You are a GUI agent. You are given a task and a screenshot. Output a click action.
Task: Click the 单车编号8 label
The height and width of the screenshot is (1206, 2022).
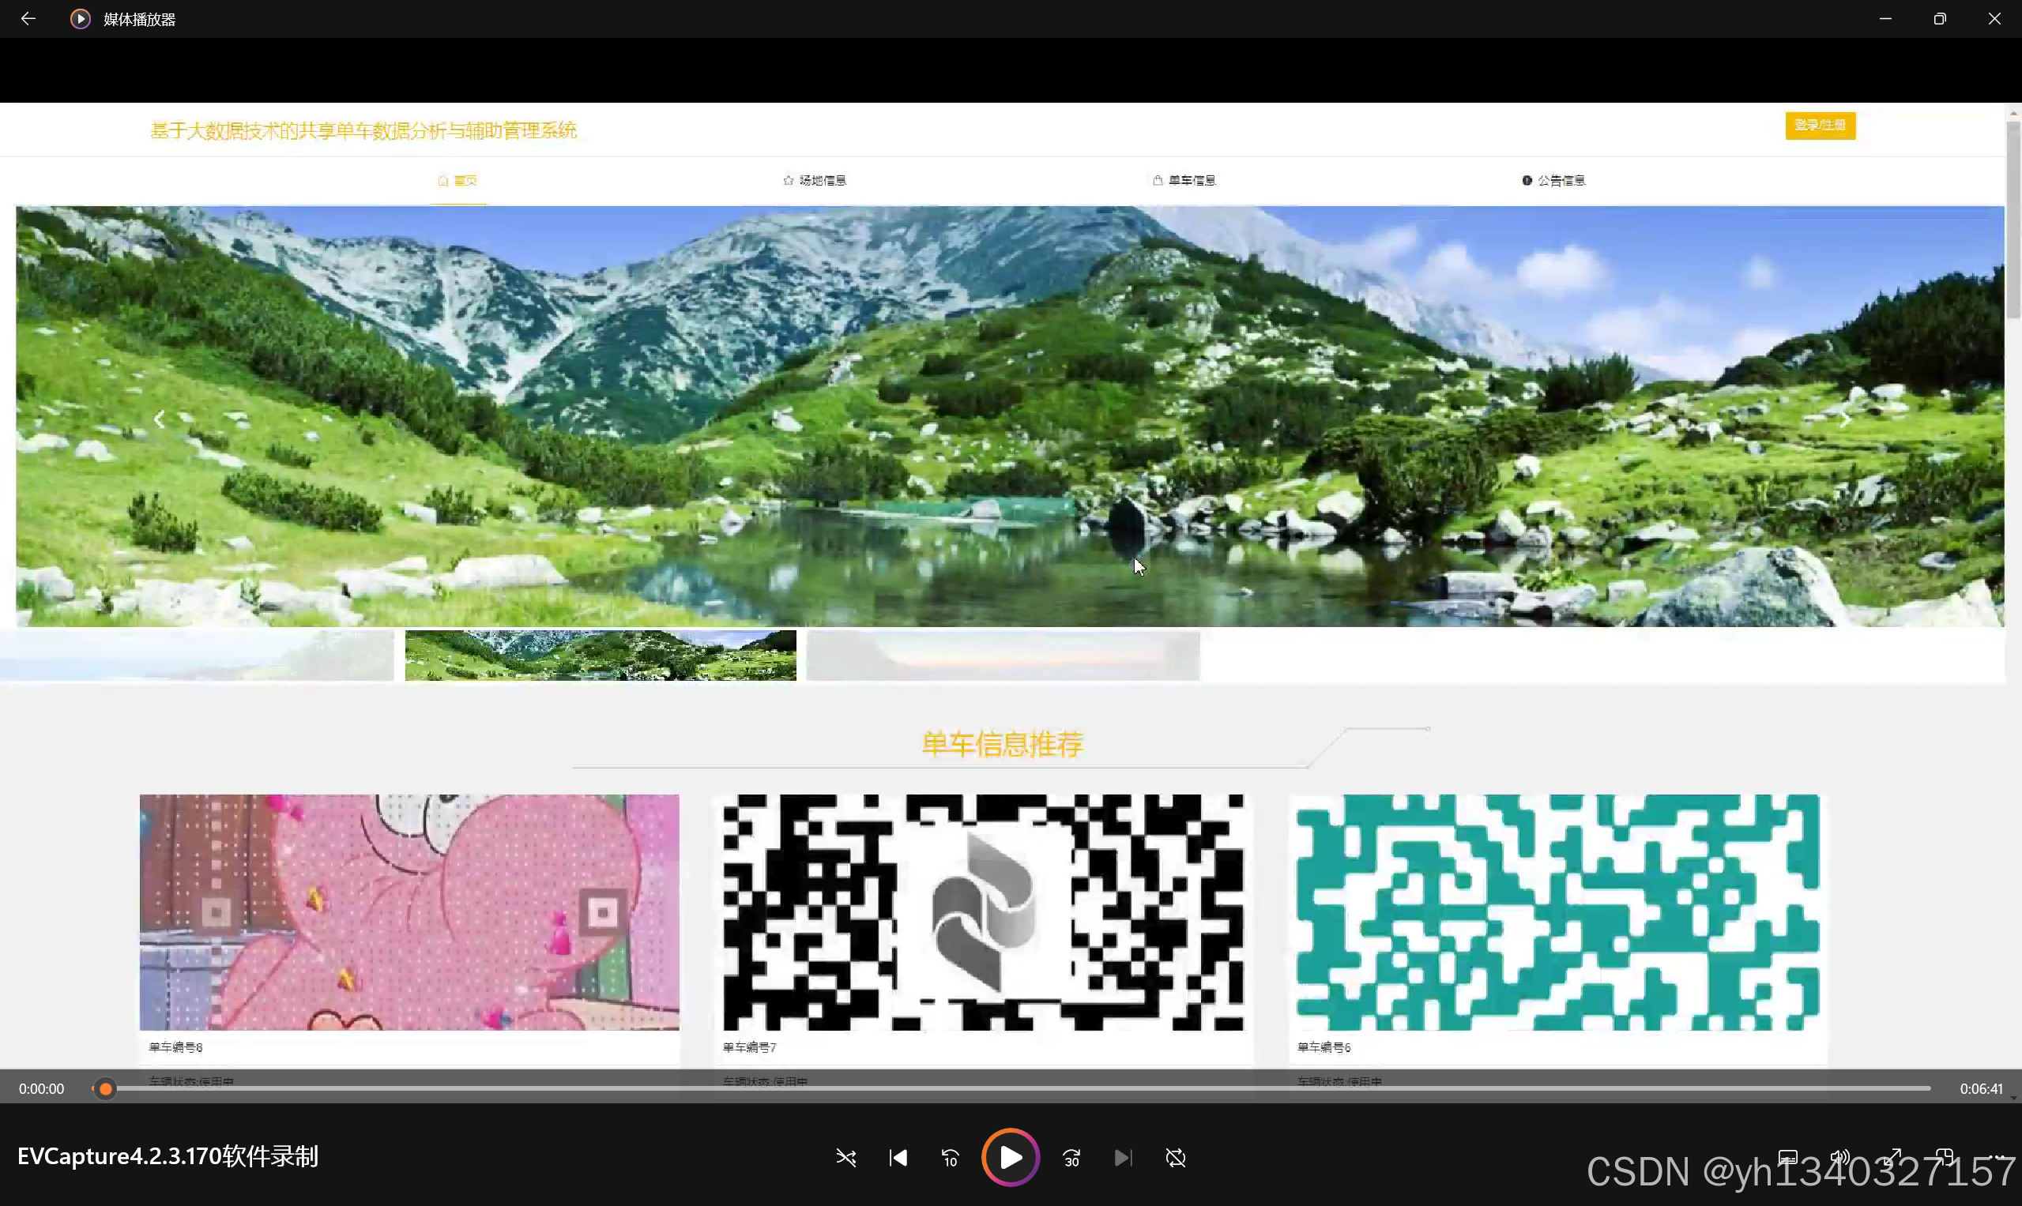tap(175, 1047)
